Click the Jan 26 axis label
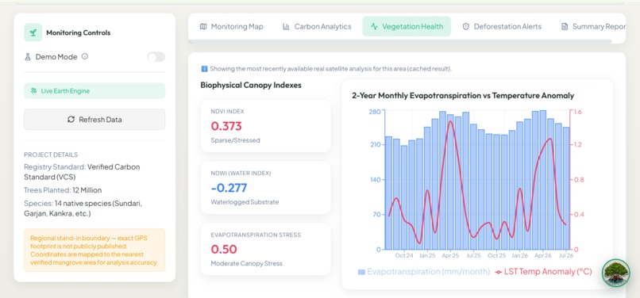 tap(520, 256)
